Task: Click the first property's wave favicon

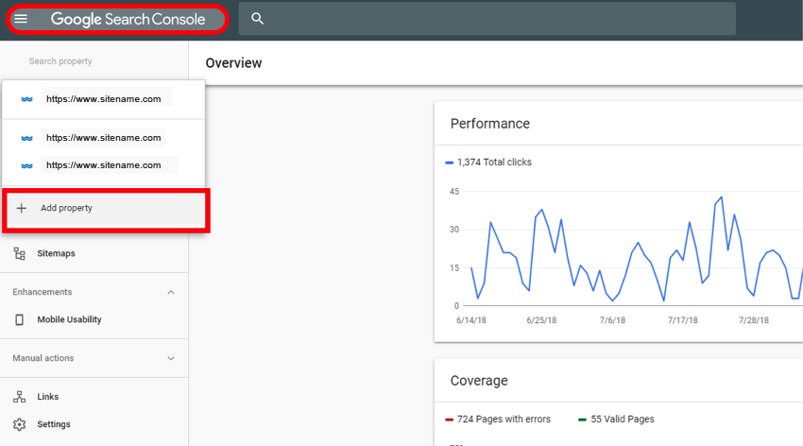Action: tap(27, 99)
